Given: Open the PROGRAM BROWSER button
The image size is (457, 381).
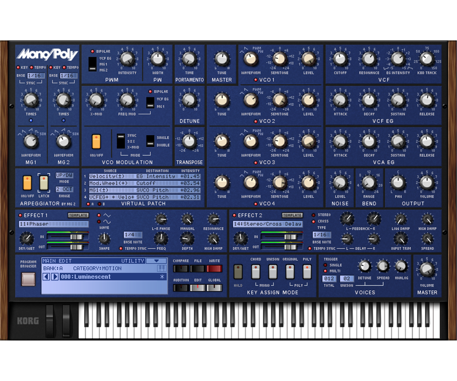Looking at the screenshot, I should [x=28, y=279].
